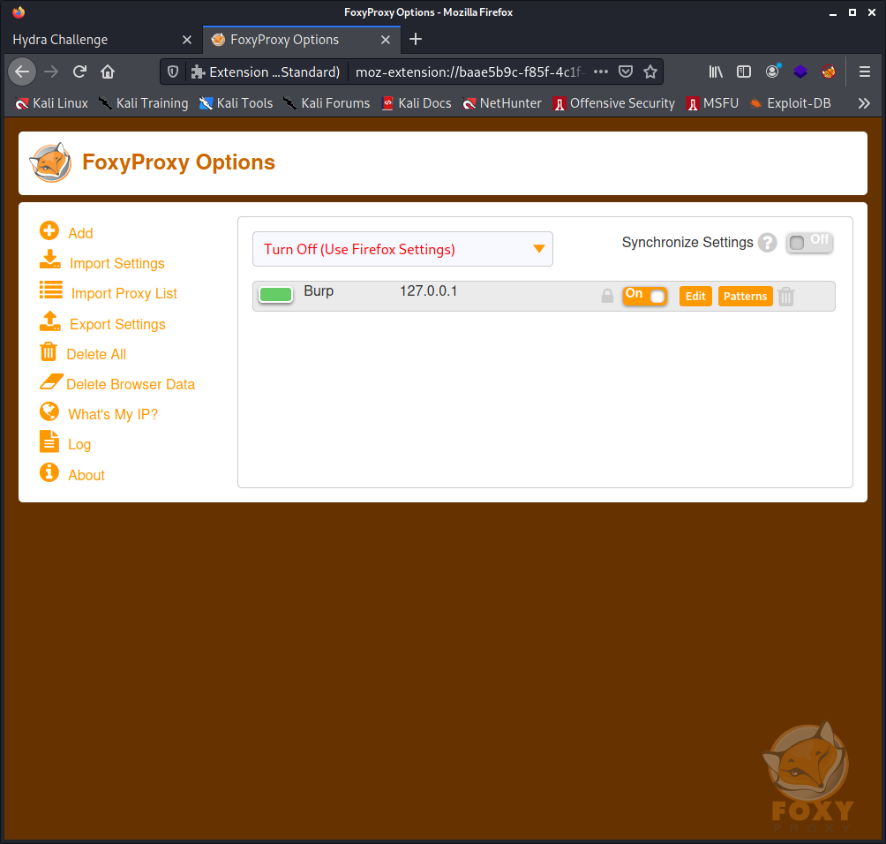Click the Delete Browser Data eraser icon
The width and height of the screenshot is (886, 844).
coord(51,381)
